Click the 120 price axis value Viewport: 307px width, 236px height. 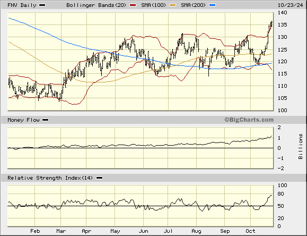click(x=282, y=62)
